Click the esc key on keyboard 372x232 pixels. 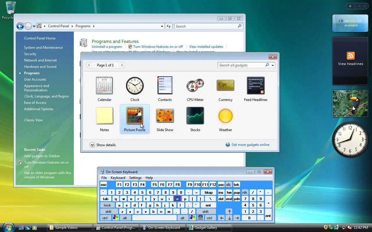click(x=103, y=184)
